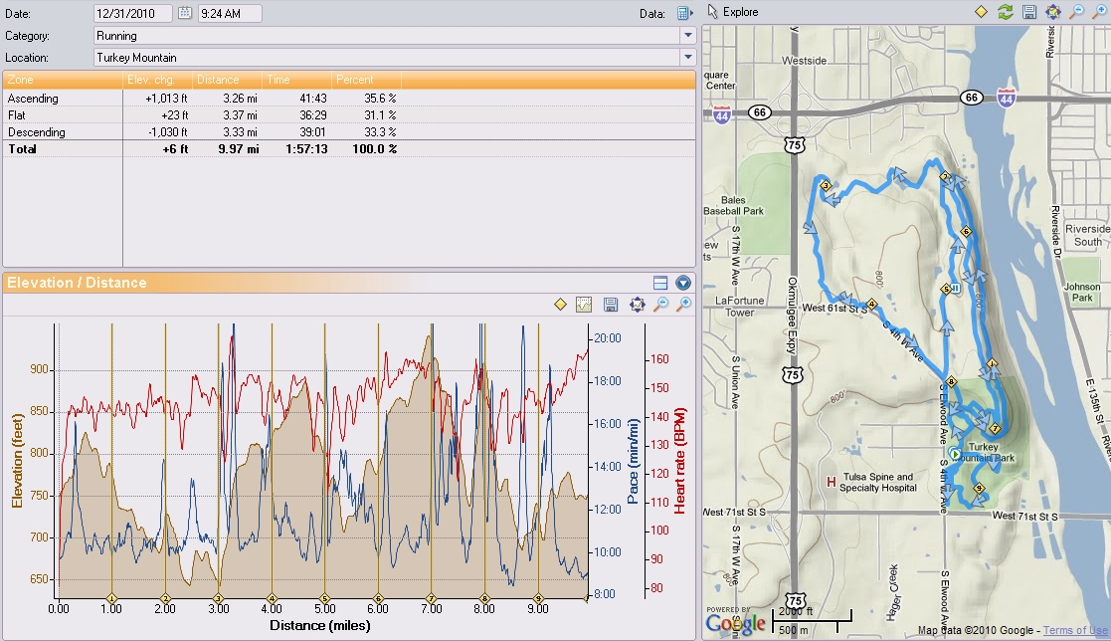
Task: Open the date calendar picker icon
Action: tap(184, 13)
